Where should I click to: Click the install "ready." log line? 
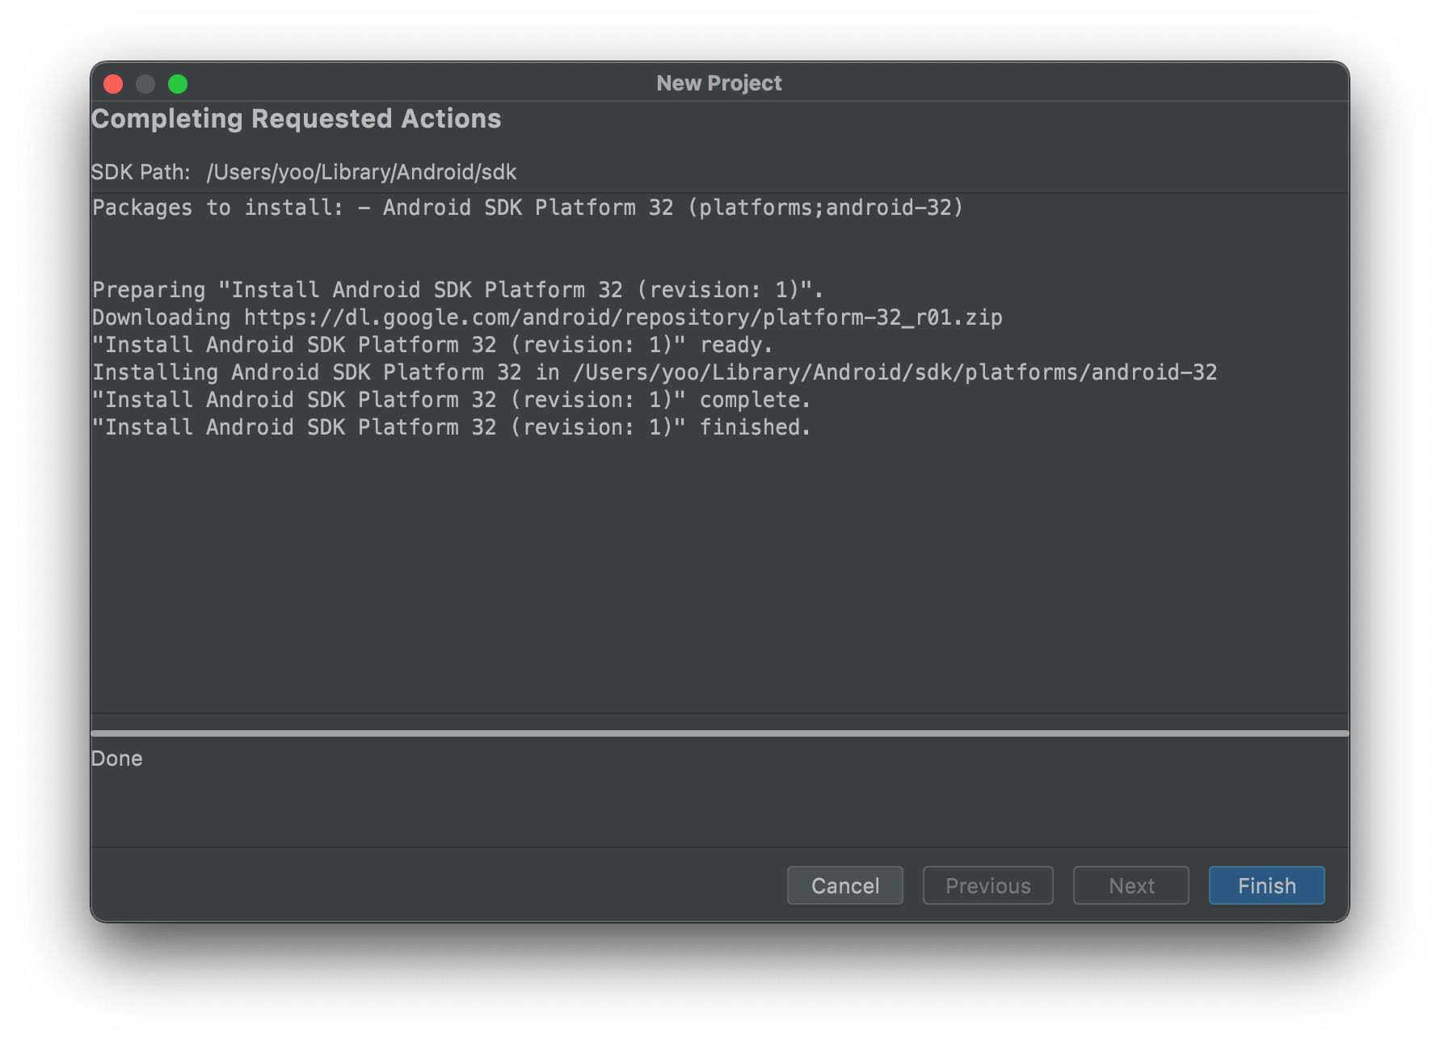pos(433,345)
